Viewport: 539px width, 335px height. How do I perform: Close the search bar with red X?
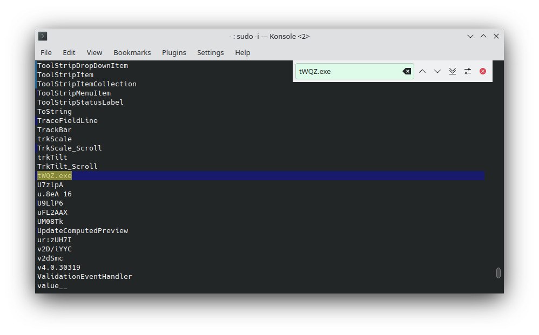click(483, 71)
